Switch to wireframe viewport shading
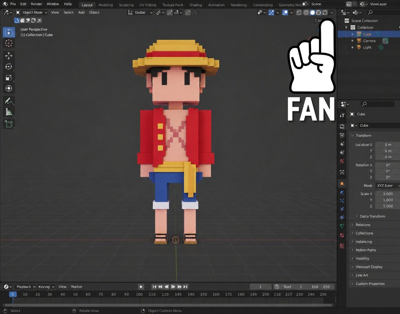Viewport: 400px width, 314px height. tap(306, 13)
